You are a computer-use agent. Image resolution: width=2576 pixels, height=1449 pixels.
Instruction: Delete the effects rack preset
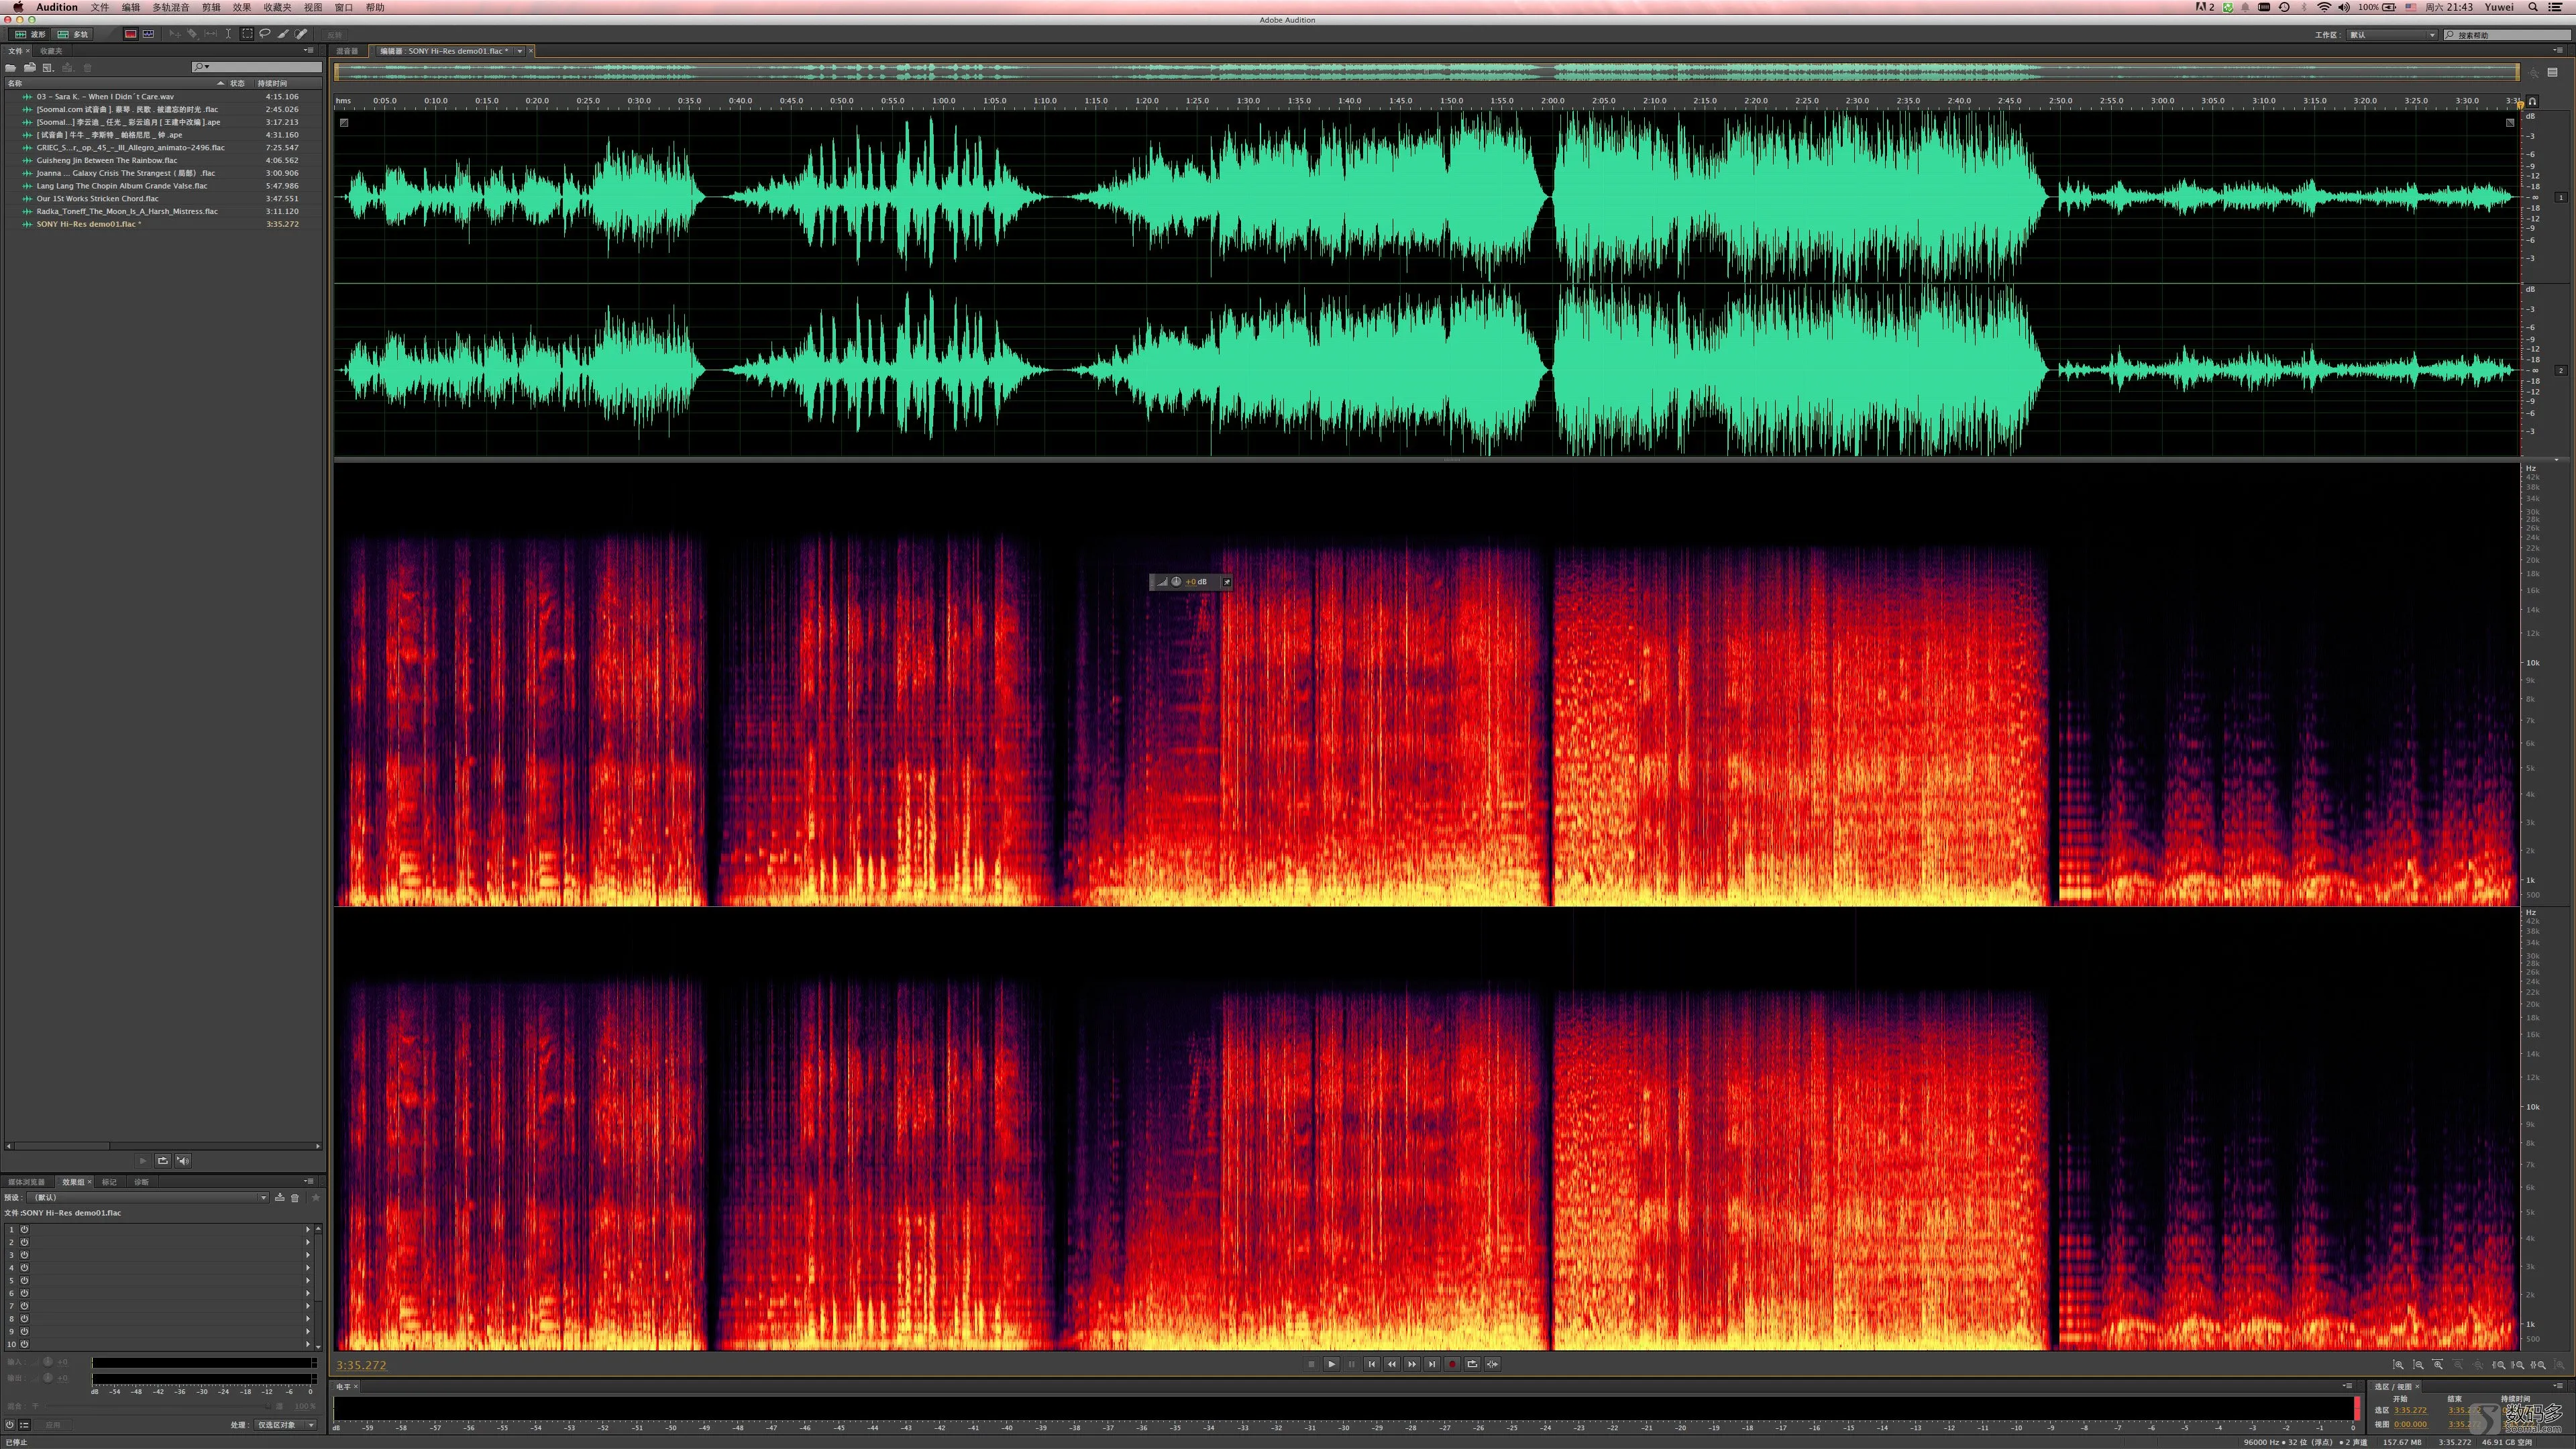[295, 1197]
